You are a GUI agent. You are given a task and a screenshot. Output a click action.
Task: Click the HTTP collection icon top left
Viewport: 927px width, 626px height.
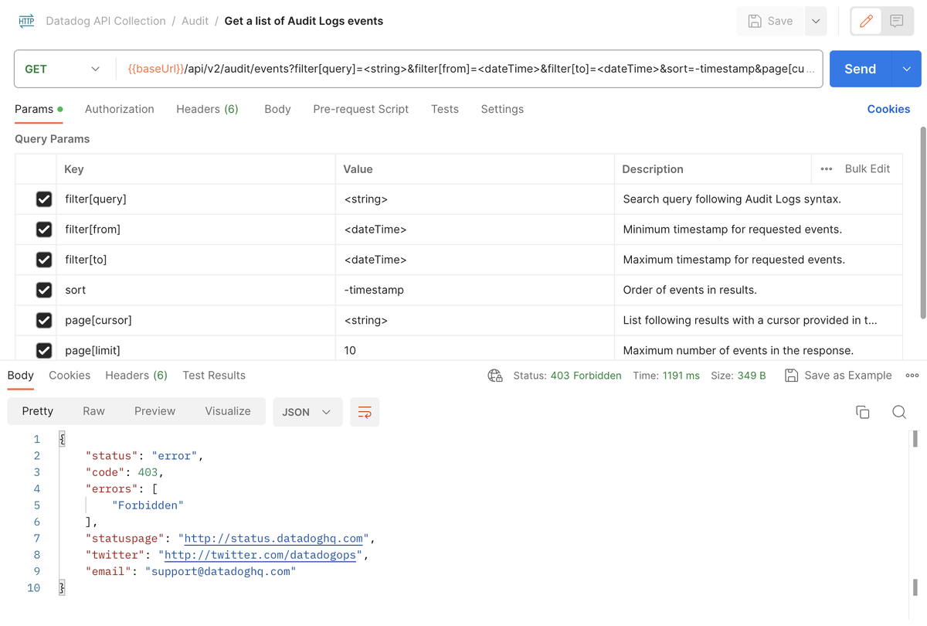click(25, 21)
